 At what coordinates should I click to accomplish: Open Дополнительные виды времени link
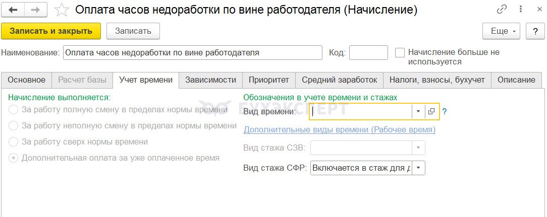(x=340, y=130)
